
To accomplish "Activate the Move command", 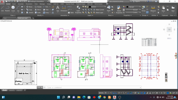I will (x=29, y=7).
